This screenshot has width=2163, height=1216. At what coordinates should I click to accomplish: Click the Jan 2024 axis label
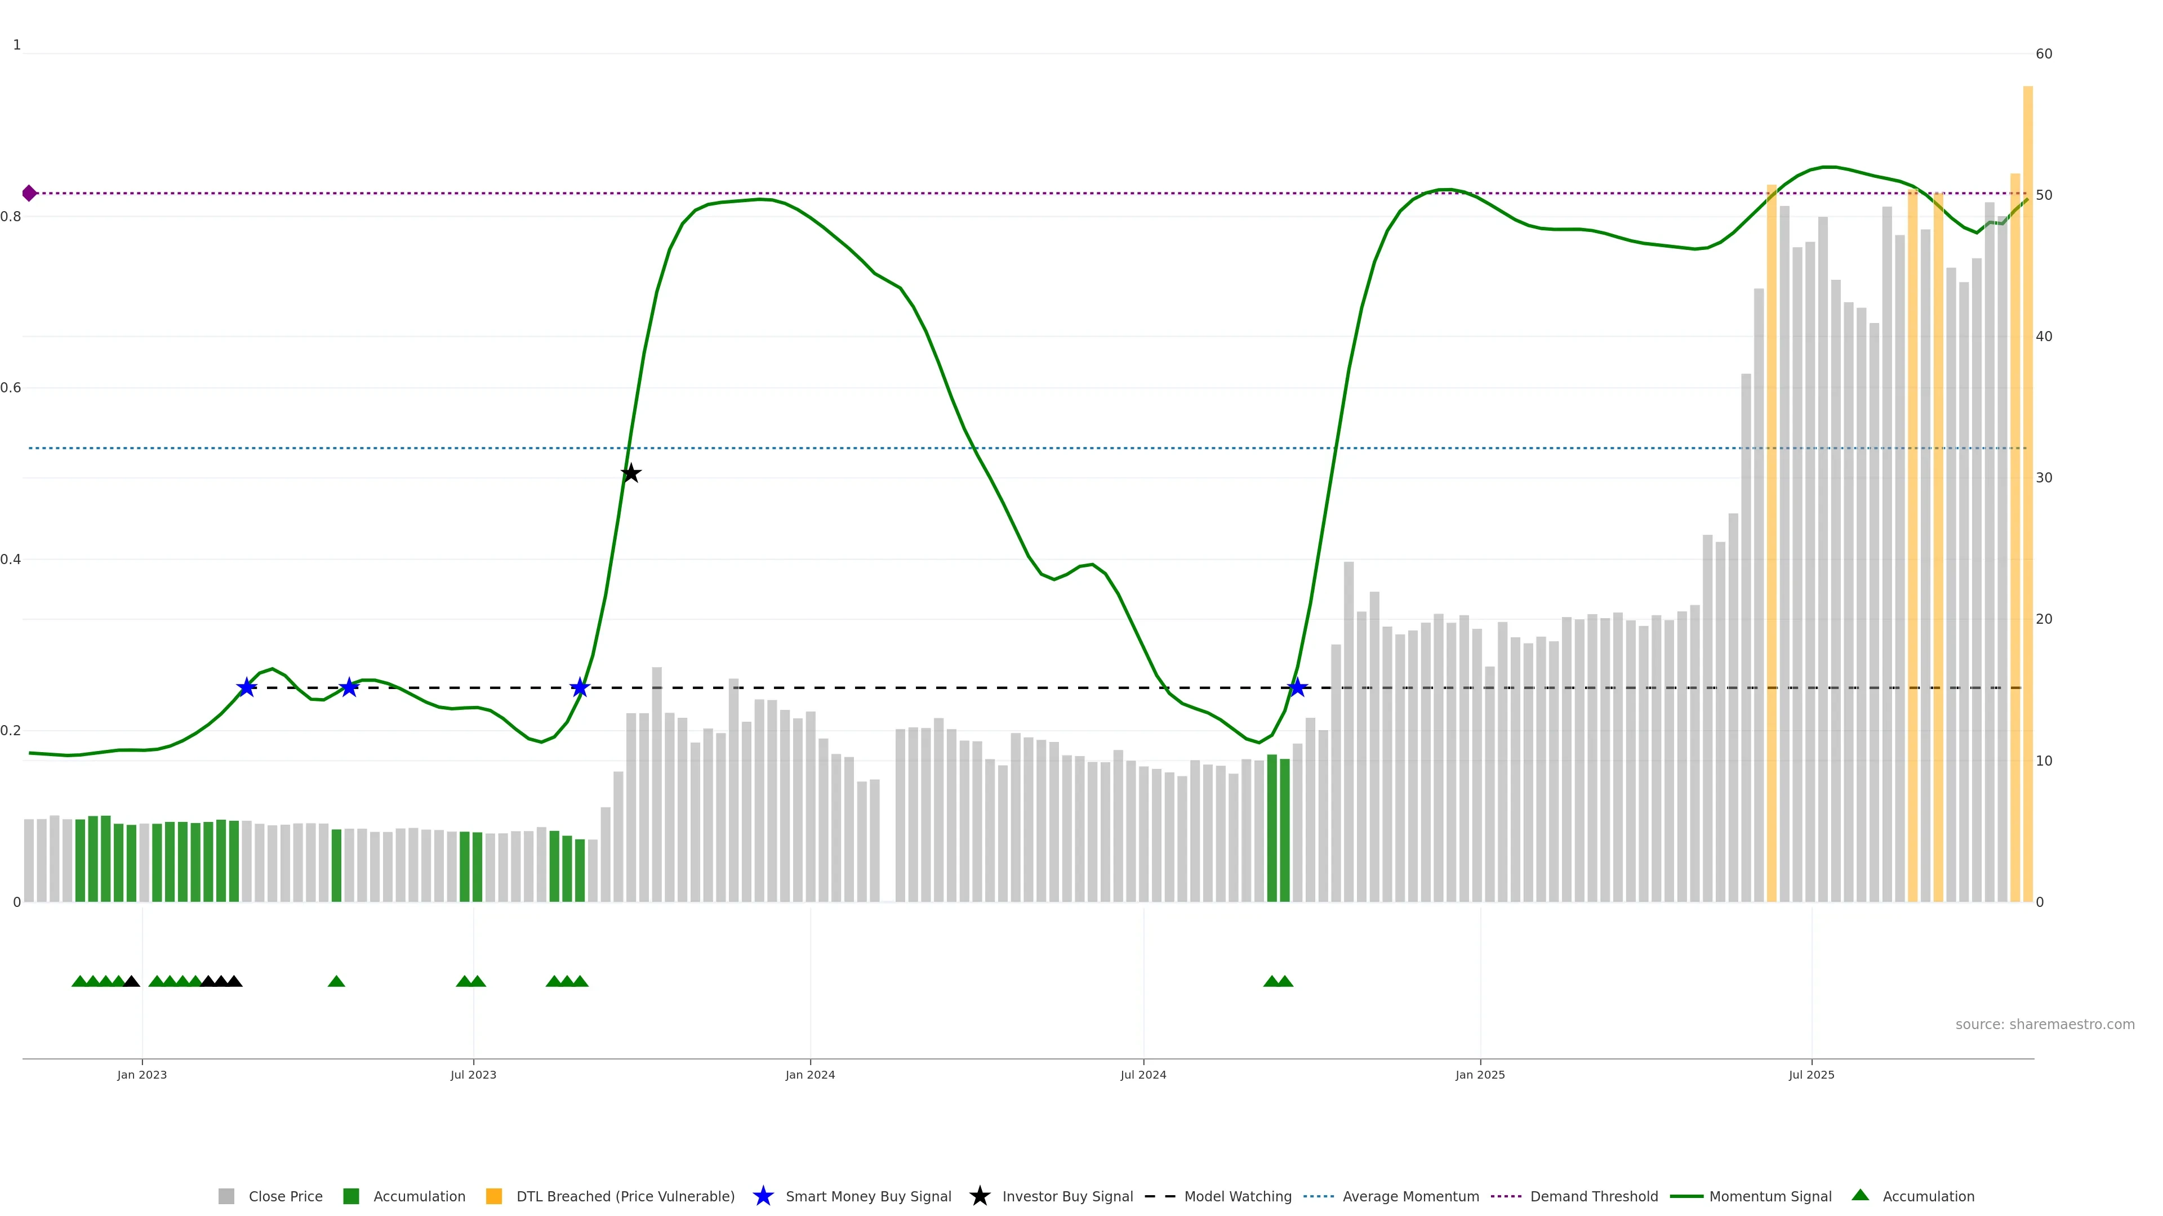pyautogui.click(x=809, y=1074)
